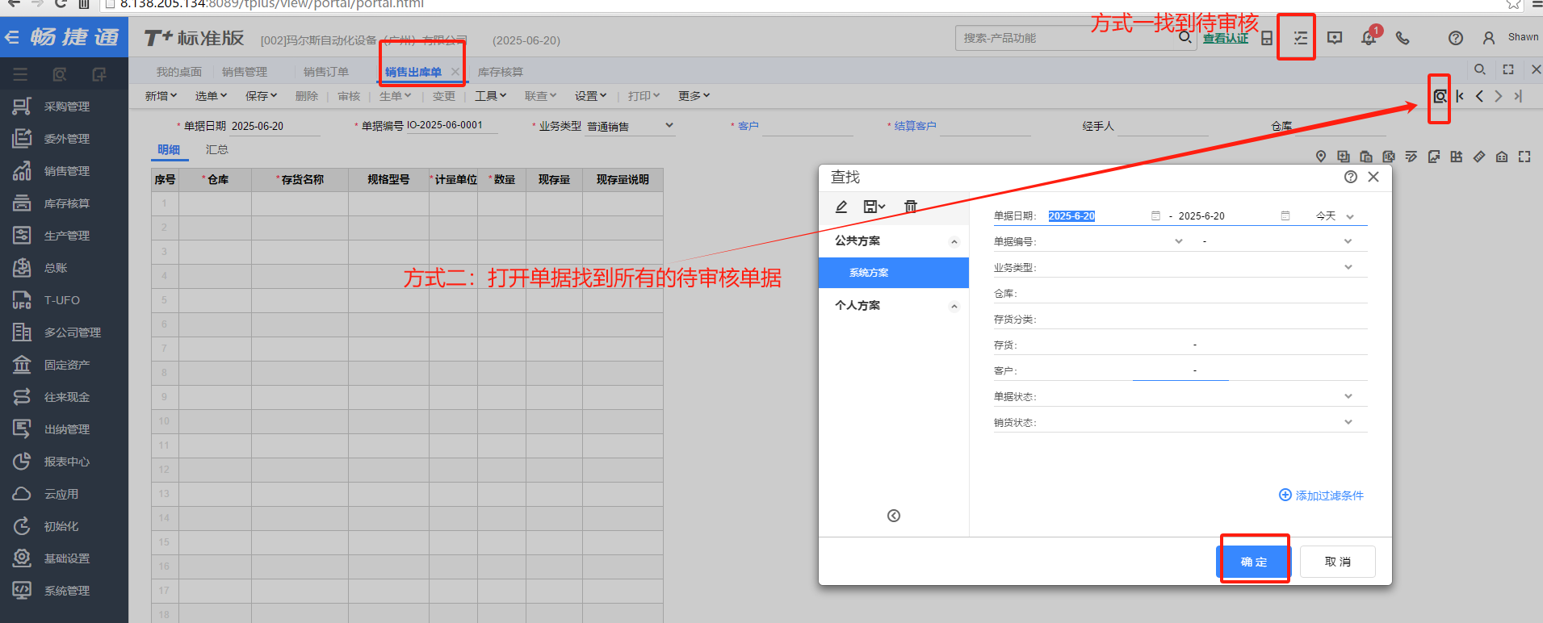Jump to first document record
This screenshot has height=623, width=1543.
click(x=1460, y=96)
